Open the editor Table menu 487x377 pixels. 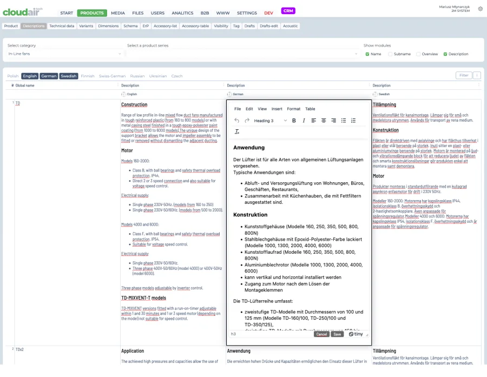coord(310,109)
